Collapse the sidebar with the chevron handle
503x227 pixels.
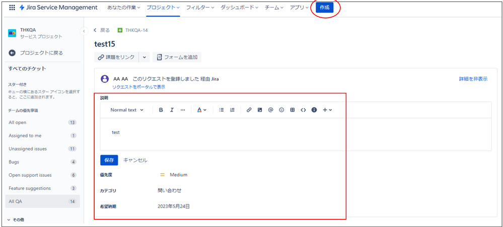click(x=84, y=31)
